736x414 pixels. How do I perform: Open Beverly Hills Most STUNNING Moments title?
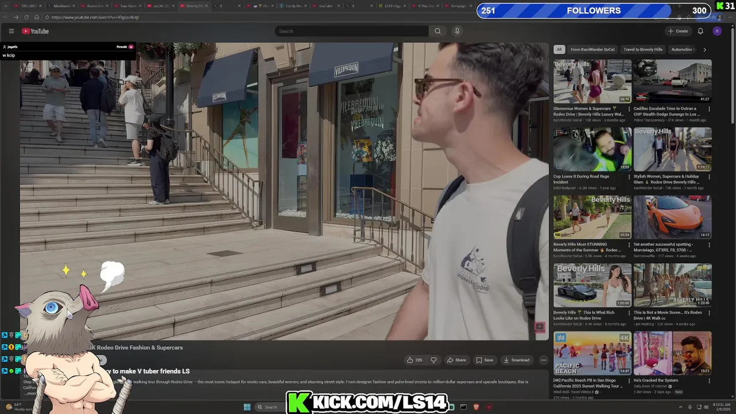(588, 247)
